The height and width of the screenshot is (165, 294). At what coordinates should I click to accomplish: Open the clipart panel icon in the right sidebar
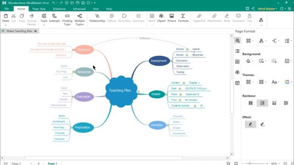tap(237, 72)
